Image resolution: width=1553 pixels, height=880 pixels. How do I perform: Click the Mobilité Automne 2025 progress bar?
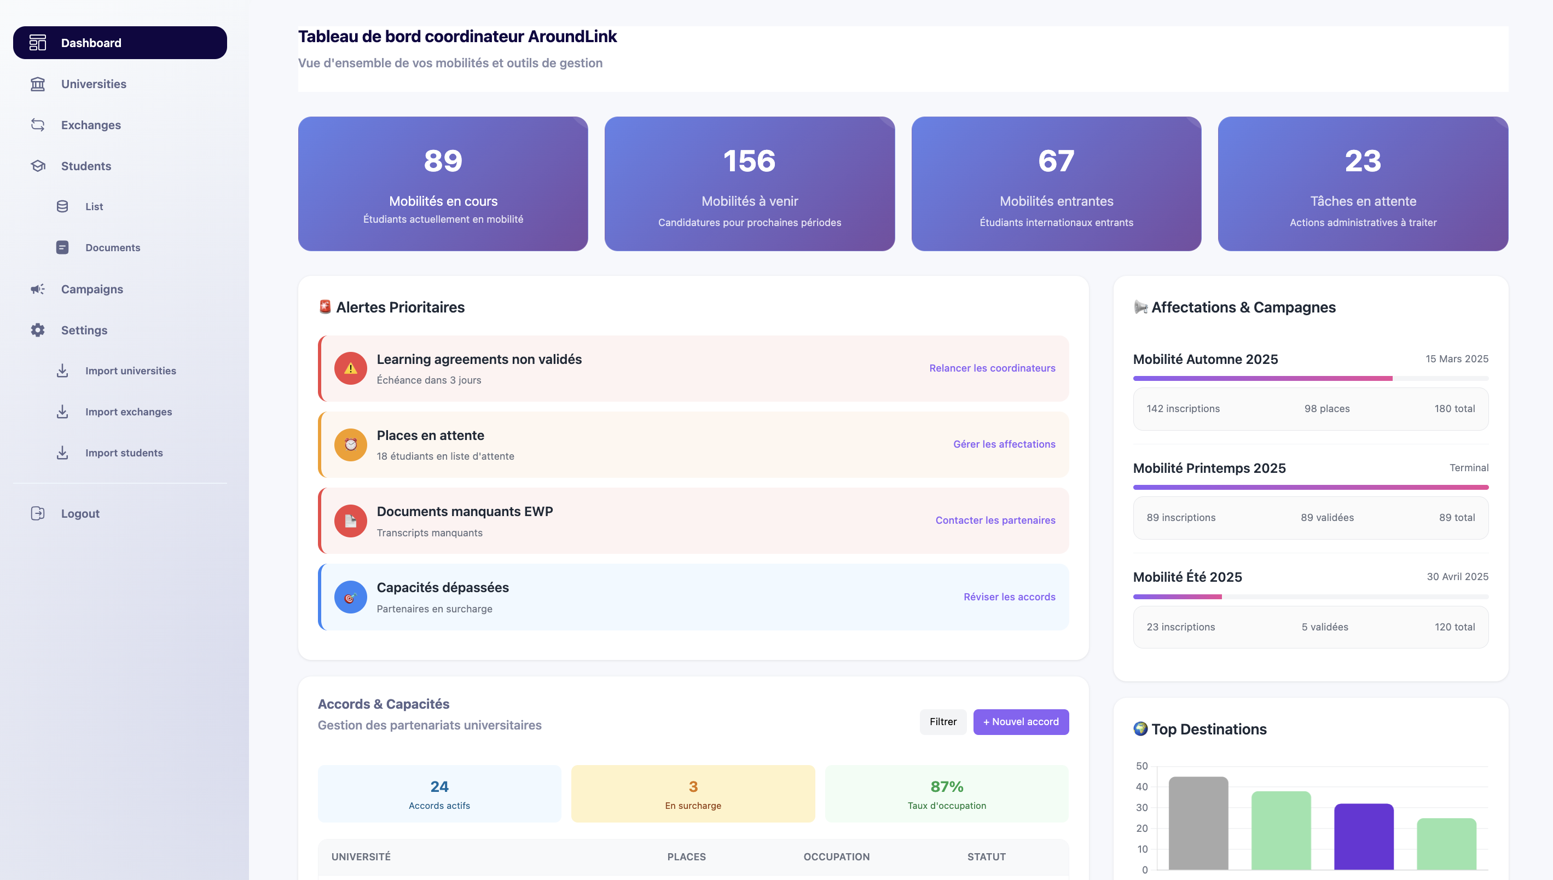pyautogui.click(x=1310, y=378)
